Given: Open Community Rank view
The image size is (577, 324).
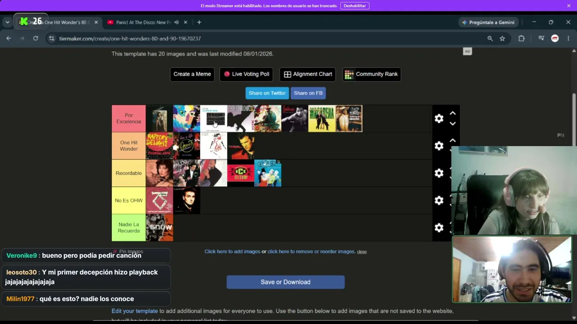Looking at the screenshot, I should 371,74.
